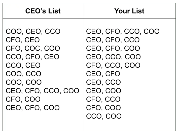Image resolution: width=178 pixels, height=134 pixels.
Task: Click CEO, CFO, CCO in Your List
Action: click(113, 40)
